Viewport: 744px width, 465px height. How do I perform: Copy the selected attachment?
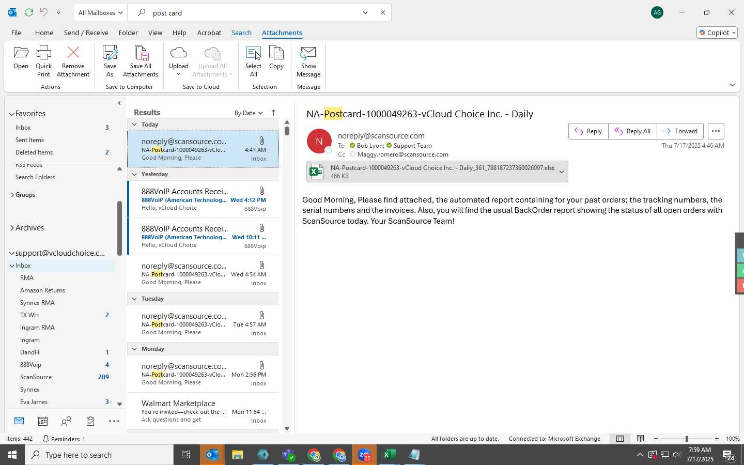pos(276,57)
